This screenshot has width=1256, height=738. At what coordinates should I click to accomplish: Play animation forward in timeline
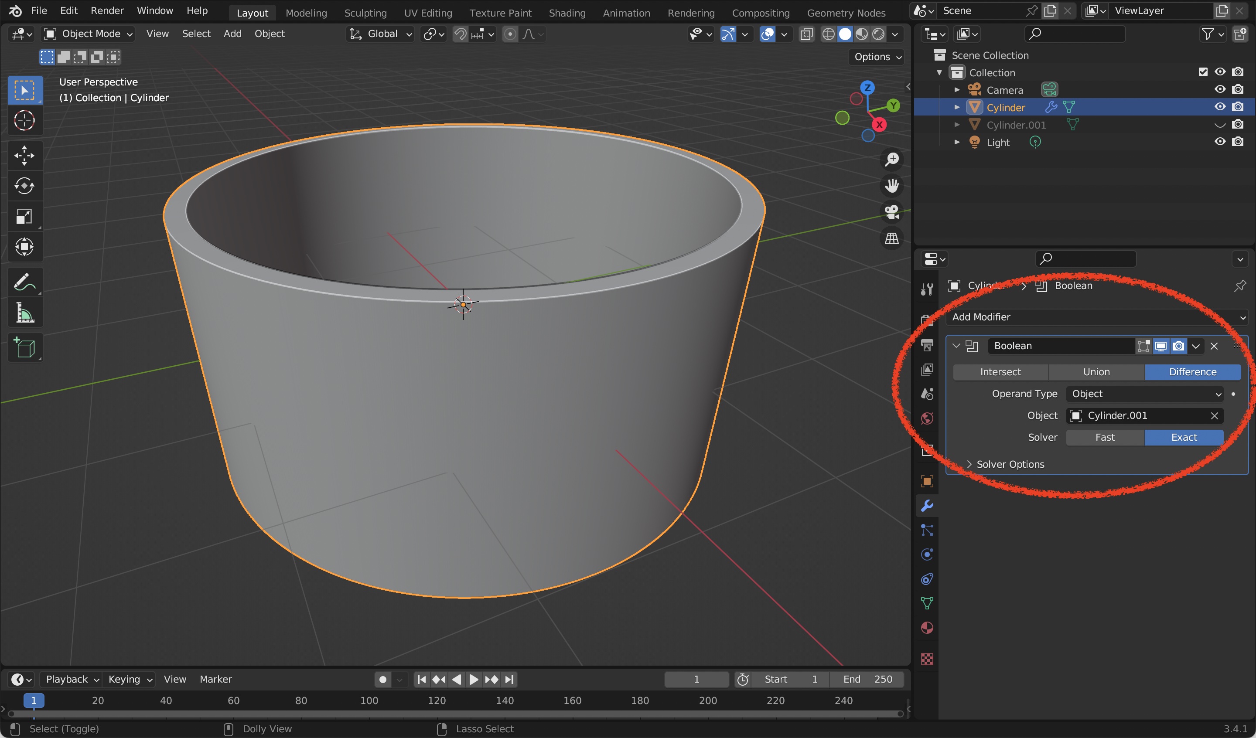(x=473, y=680)
